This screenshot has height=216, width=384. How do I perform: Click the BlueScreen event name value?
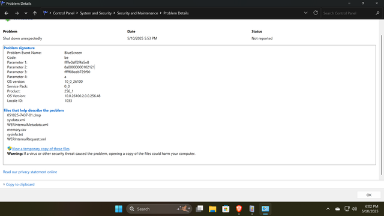[x=73, y=53]
